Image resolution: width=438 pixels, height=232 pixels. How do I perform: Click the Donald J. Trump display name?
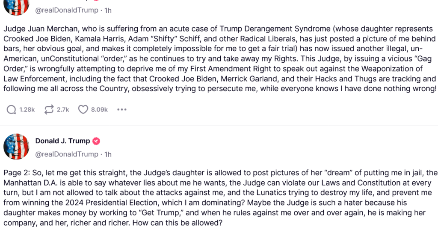(62, 141)
